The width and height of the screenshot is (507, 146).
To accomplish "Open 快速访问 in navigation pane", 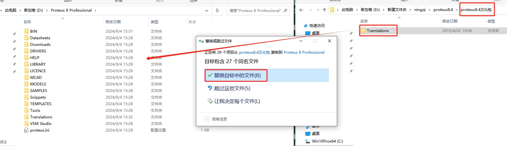I will (317, 25).
